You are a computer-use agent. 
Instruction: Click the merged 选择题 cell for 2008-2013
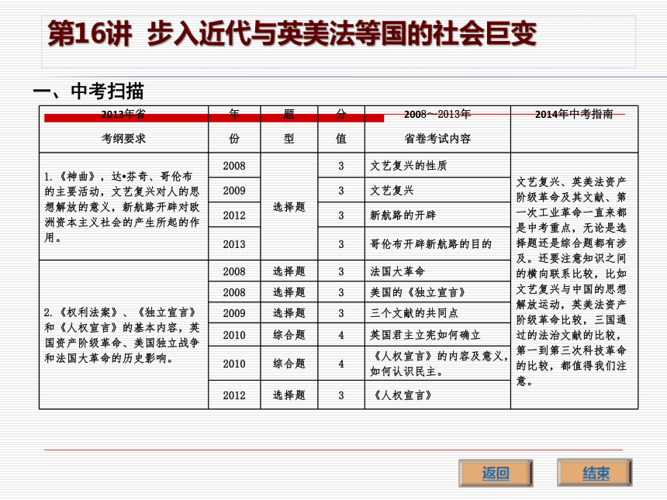pyautogui.click(x=289, y=207)
